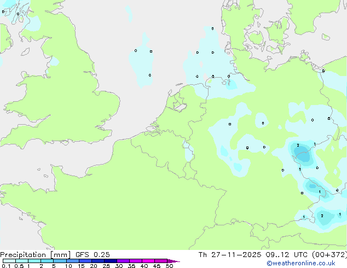The width and height of the screenshot is (347, 268).
Task: Click the 'Th 27-11-2025' date text
Action: (230, 255)
